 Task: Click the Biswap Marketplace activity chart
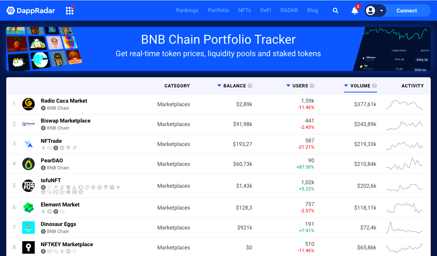point(404,125)
